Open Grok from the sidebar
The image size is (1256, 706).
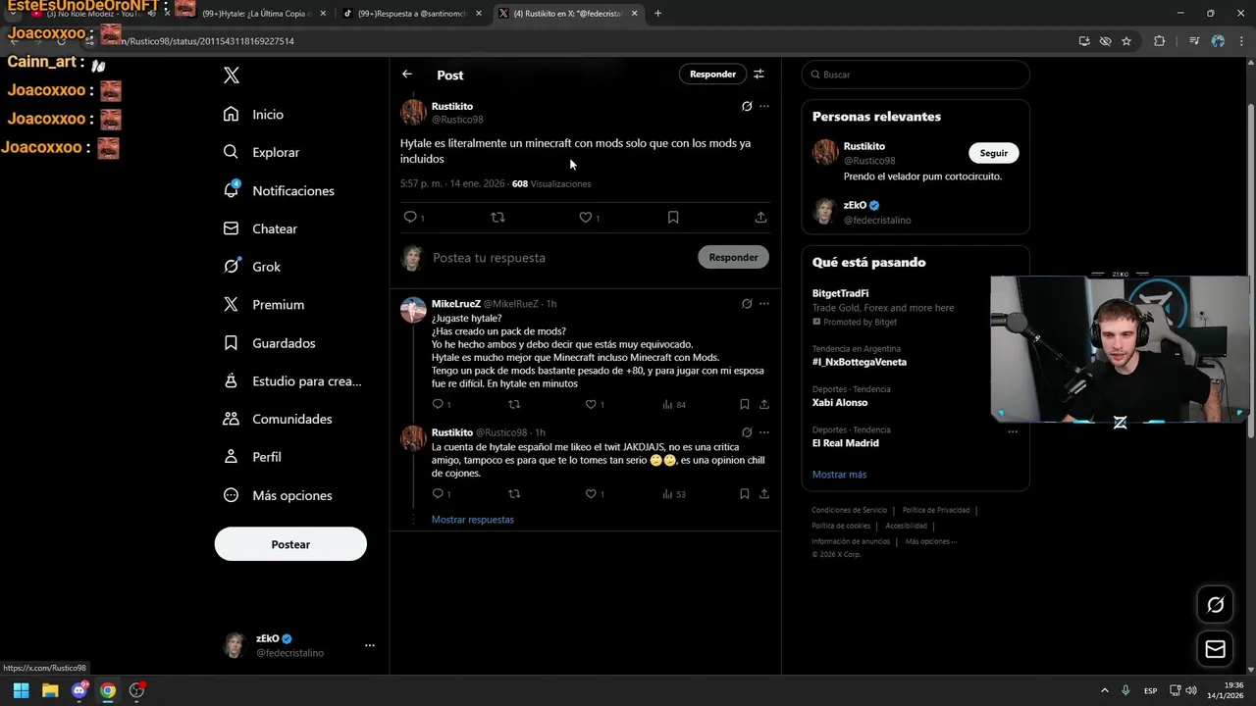(252, 267)
